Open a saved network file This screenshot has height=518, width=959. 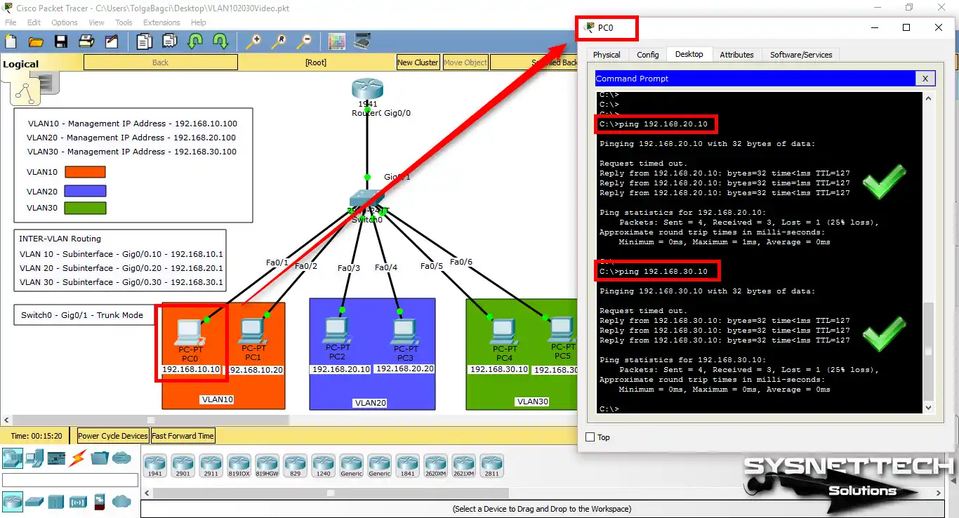[36, 41]
